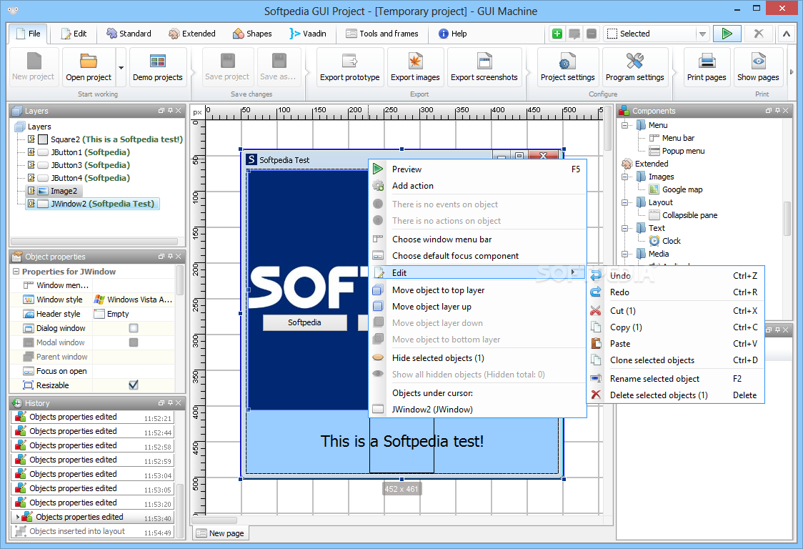Viewport: 803px width, 549px height.
Task: Pin the Components panel
Action: click(777, 110)
